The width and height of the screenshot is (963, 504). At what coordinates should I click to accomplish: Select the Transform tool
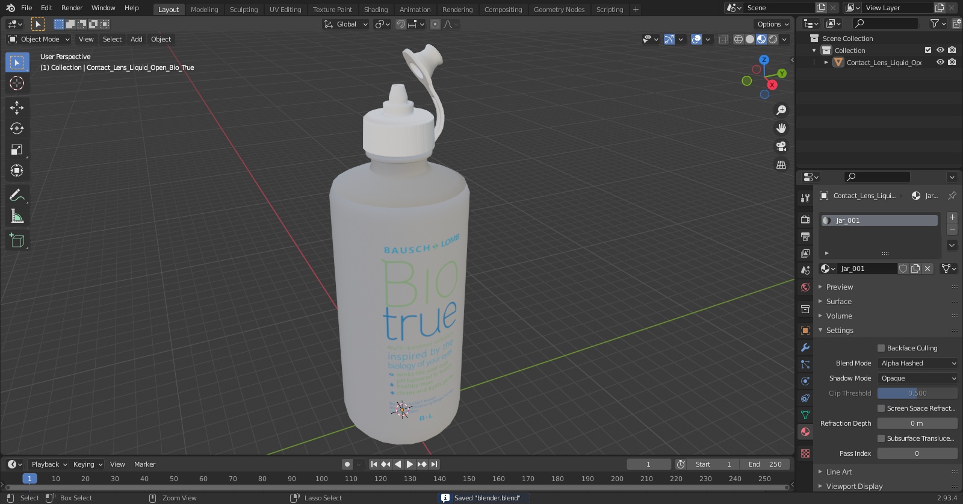pos(17,170)
